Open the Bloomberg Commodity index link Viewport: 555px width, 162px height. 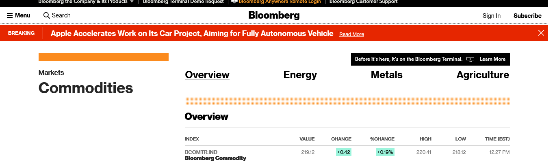click(215, 158)
